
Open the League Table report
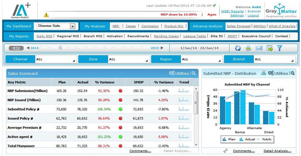194,36
